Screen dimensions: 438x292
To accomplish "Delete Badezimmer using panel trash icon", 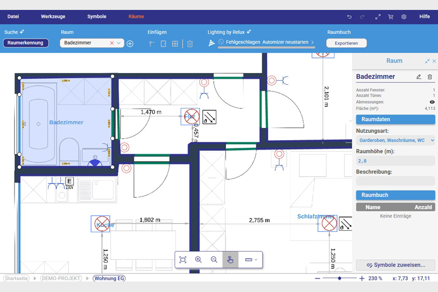I will (x=430, y=77).
